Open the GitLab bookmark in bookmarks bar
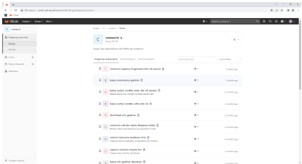Image resolution: width=302 pixels, height=164 pixels. tap(14, 15)
